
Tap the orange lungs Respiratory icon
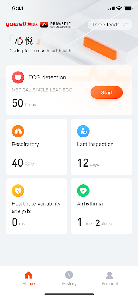tap(18, 131)
